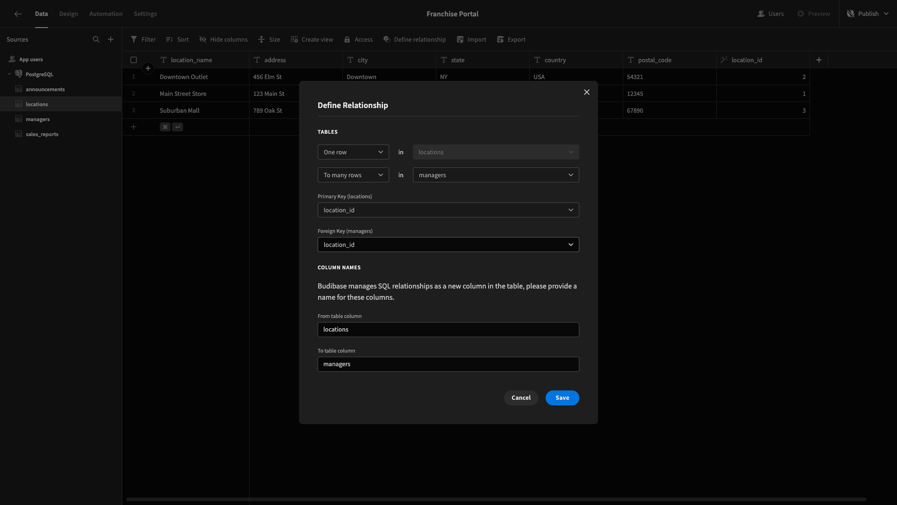
Task: Click the add row plus icon
Action: pos(134,127)
